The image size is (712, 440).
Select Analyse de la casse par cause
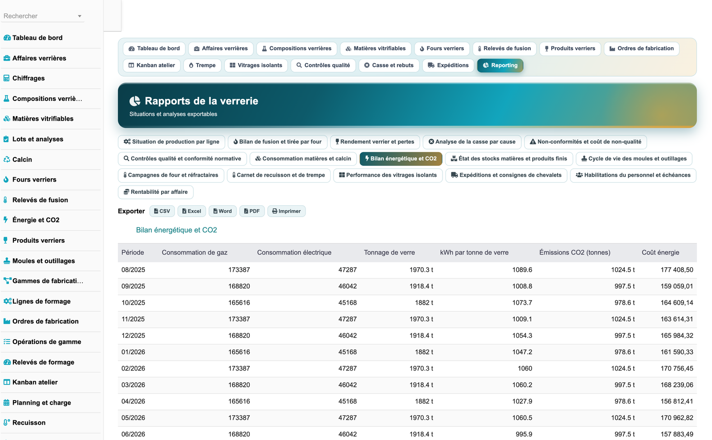(472, 142)
